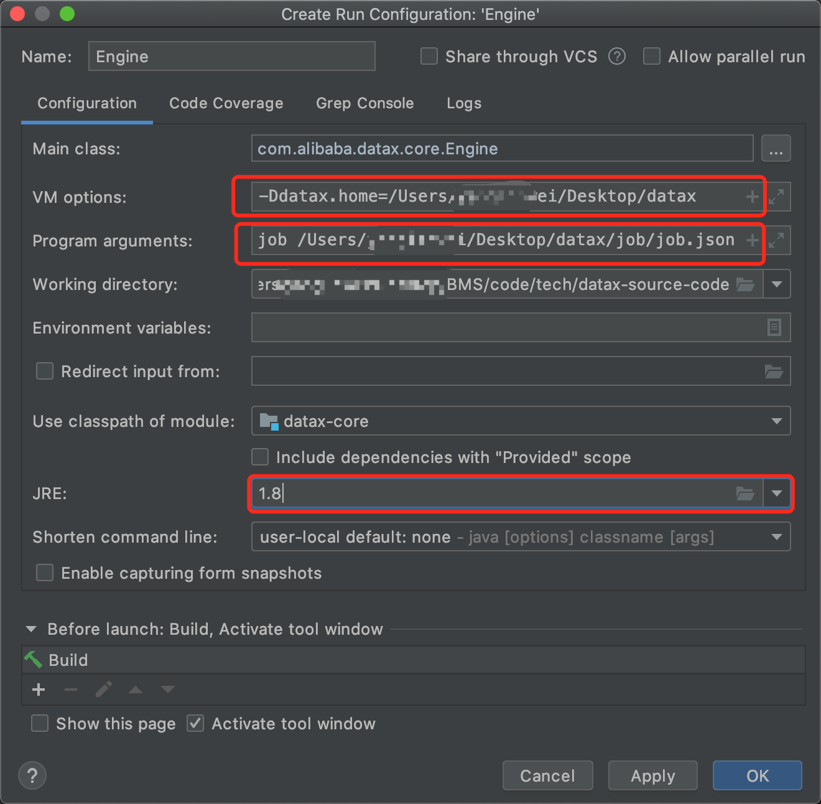The width and height of the screenshot is (821, 804).
Task: Browse for main class with ellipsis button
Action: click(x=776, y=149)
